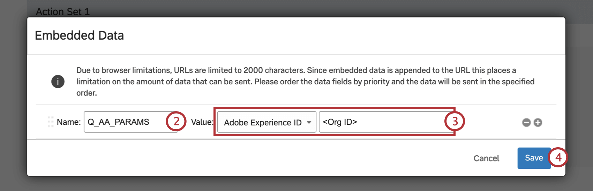Click the Value: label
593x191 pixels.
(x=202, y=122)
